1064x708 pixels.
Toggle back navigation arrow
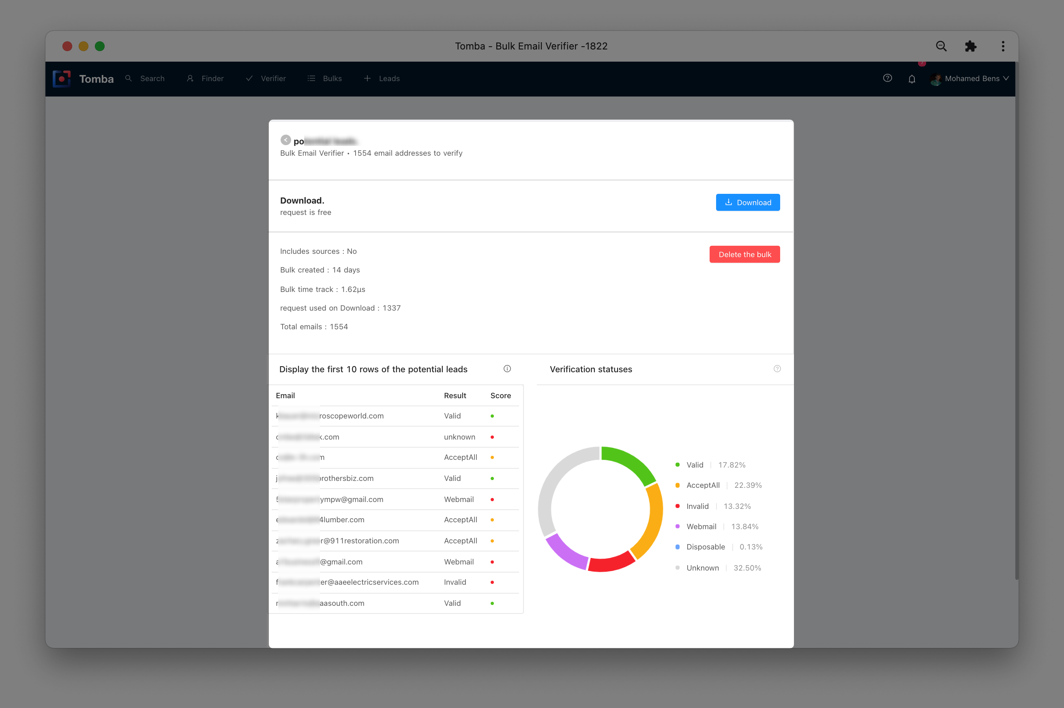(285, 141)
